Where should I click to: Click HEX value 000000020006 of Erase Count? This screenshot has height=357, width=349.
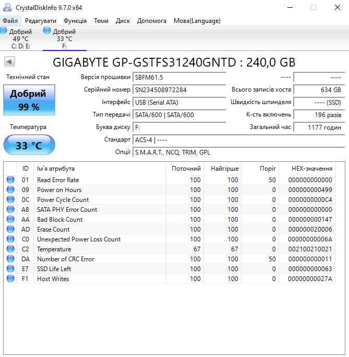[310, 229]
